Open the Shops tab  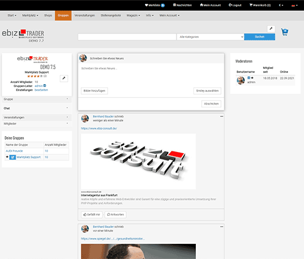tap(48, 15)
